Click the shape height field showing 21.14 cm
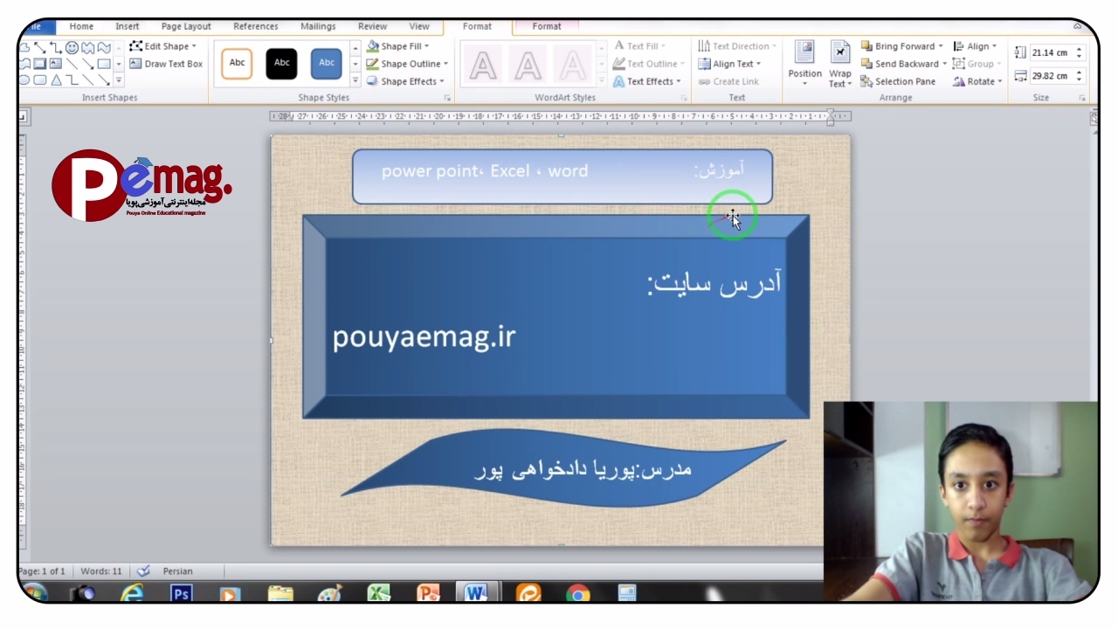1118x629 pixels. [1051, 53]
